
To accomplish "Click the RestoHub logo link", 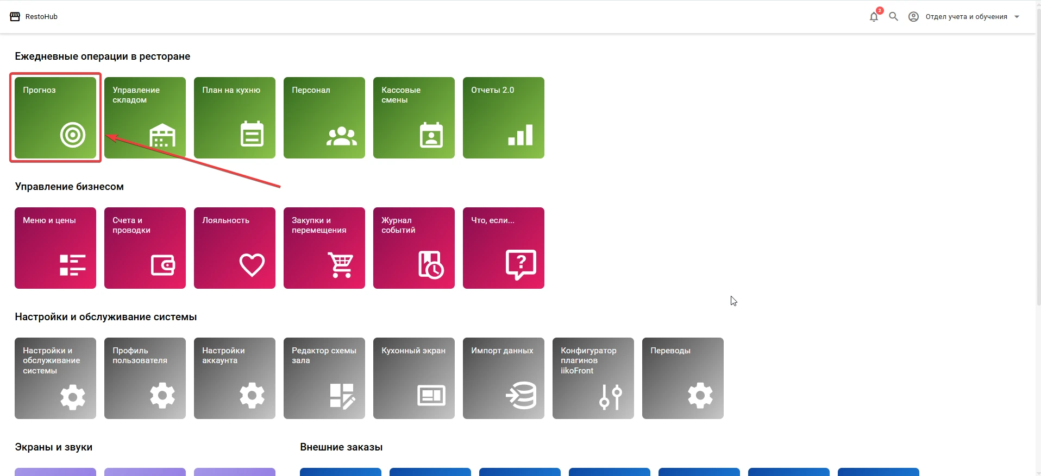I will [34, 17].
